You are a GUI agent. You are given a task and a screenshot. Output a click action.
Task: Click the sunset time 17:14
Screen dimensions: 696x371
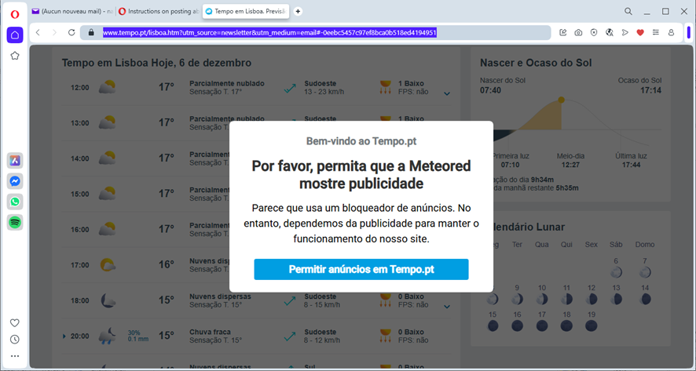point(650,90)
